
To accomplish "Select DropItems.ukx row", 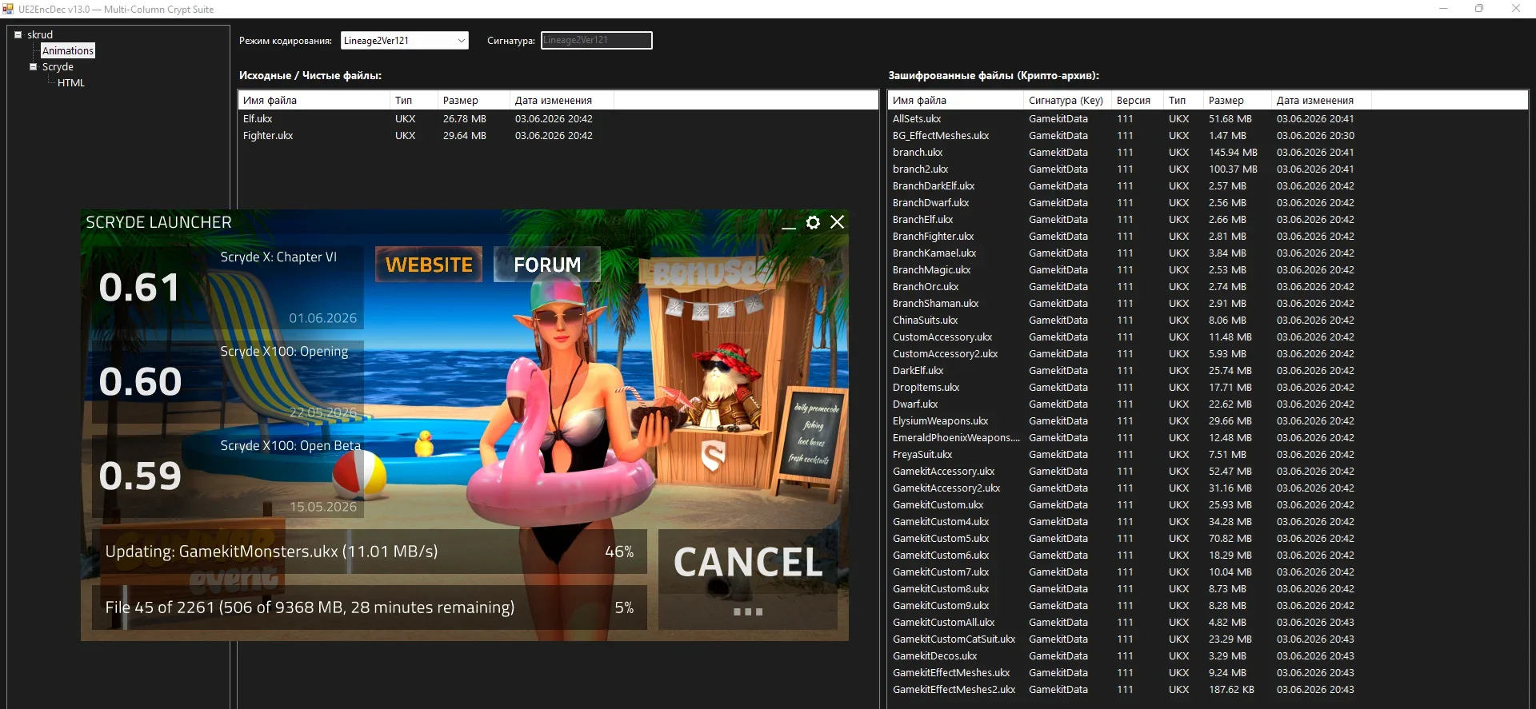I will (x=1208, y=387).
